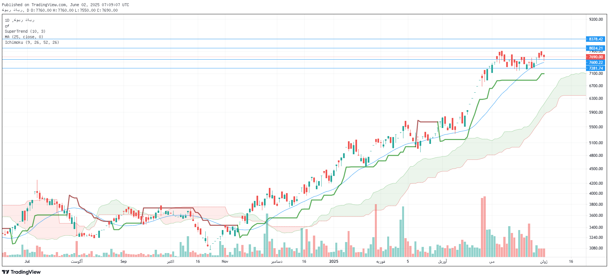Click the اکتبر label on time axis

[171, 261]
